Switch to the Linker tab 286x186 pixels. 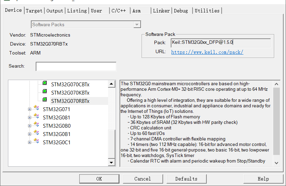[161, 11]
